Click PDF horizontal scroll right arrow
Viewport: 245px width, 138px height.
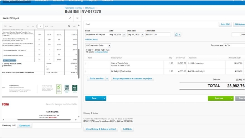76,120
